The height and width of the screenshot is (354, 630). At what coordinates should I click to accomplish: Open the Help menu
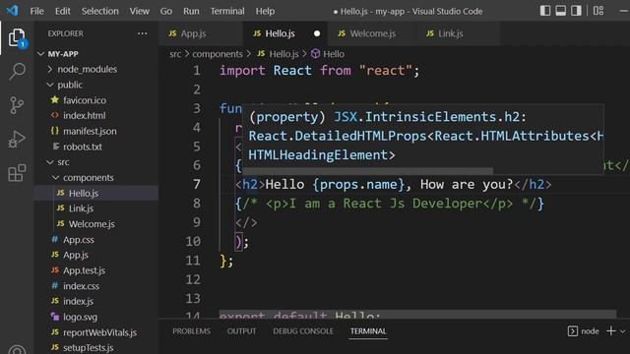[x=265, y=11]
